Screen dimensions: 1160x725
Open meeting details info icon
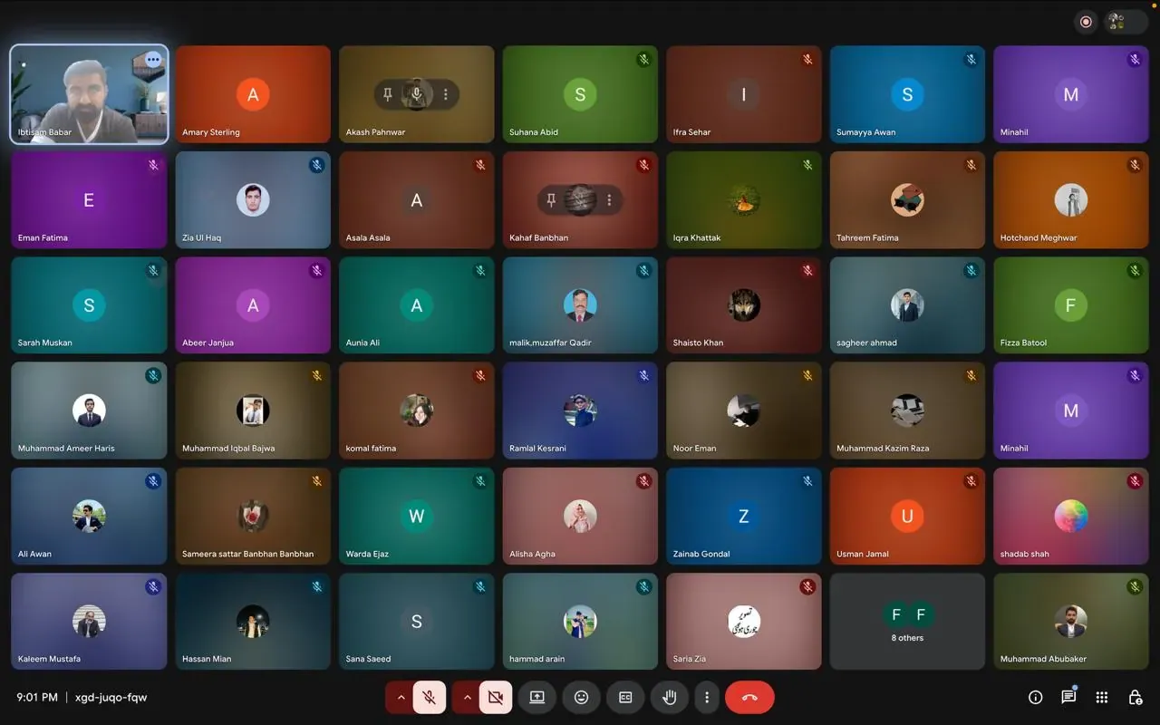[x=1036, y=697]
